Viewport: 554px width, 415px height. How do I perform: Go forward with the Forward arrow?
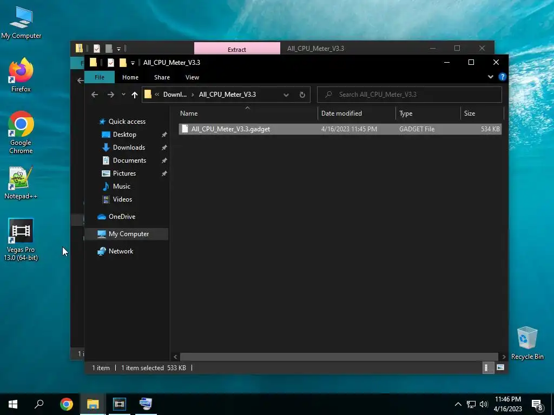(110, 95)
